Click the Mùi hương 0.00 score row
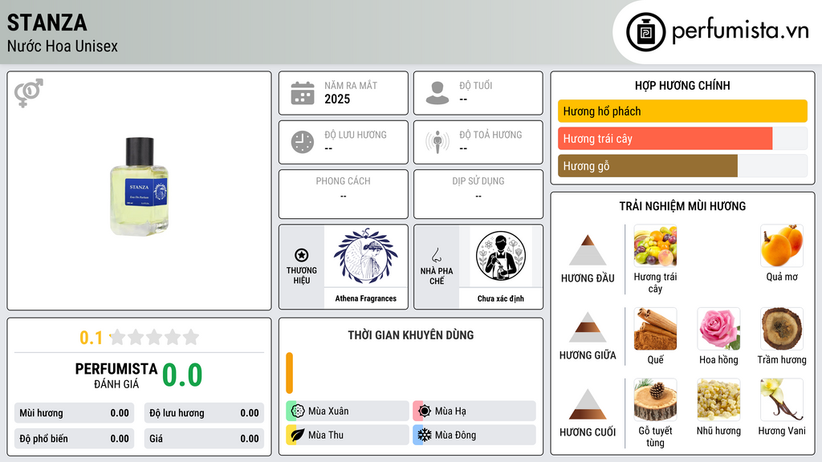Viewport: 822px width, 462px height. (74, 413)
